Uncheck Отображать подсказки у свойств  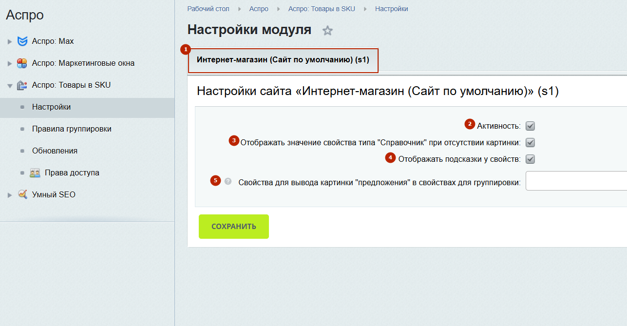(x=531, y=159)
